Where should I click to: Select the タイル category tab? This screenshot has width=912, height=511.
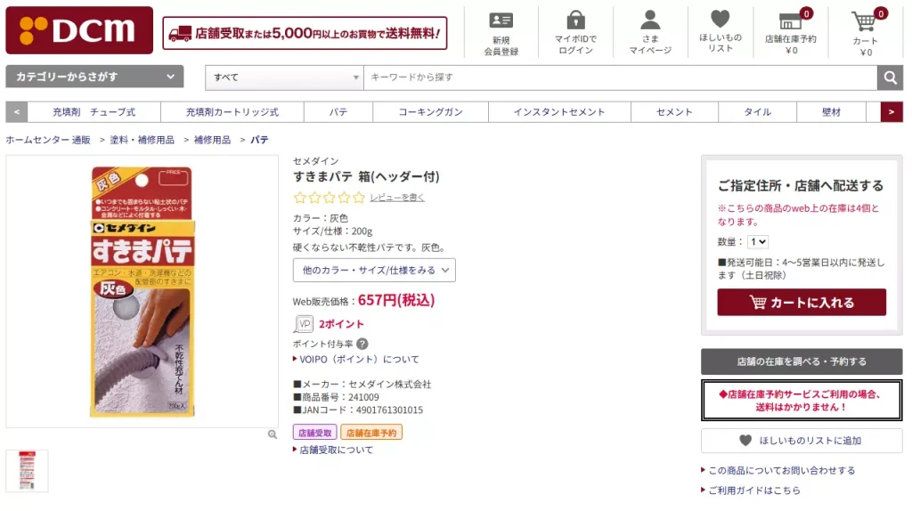(x=758, y=112)
